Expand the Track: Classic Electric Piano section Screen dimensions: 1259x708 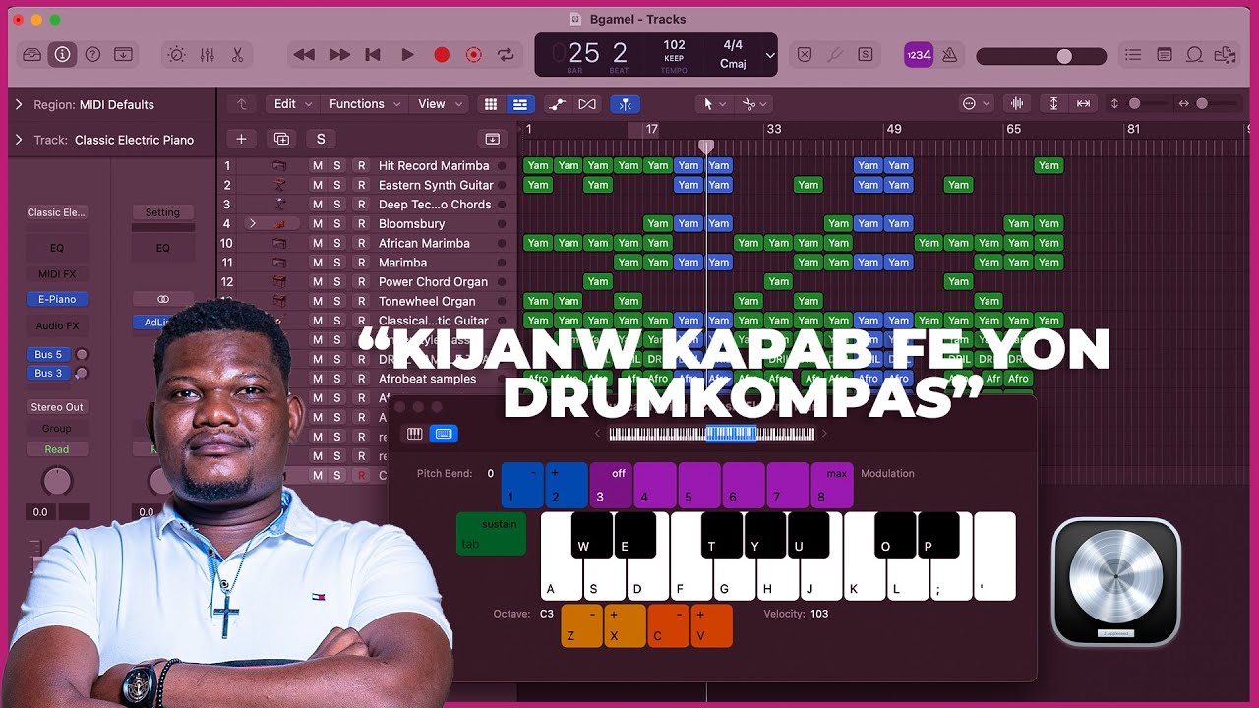click(18, 140)
